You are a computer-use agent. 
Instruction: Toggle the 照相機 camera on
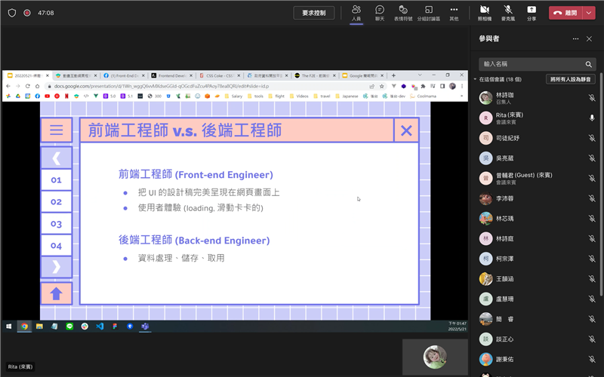[x=484, y=12]
